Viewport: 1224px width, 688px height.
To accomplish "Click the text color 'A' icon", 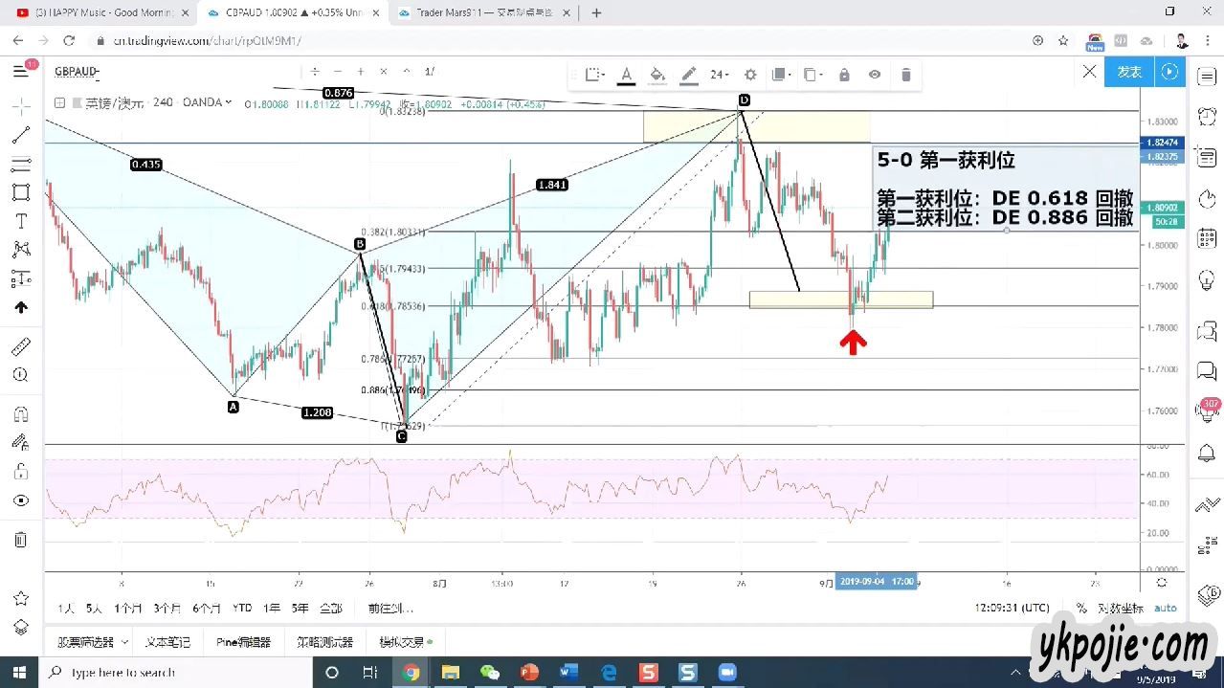I will tap(626, 75).
